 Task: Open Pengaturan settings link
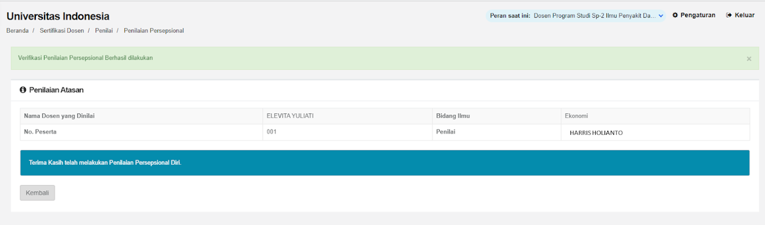(x=694, y=15)
